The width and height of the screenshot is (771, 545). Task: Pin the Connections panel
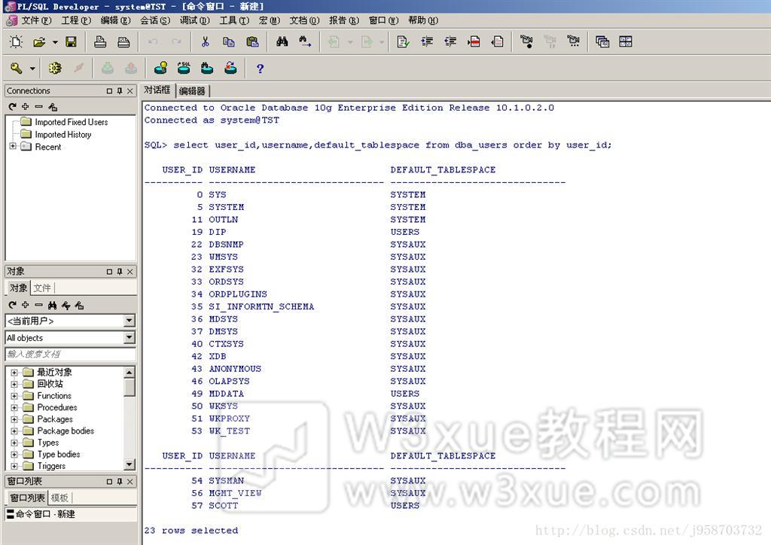[120, 91]
